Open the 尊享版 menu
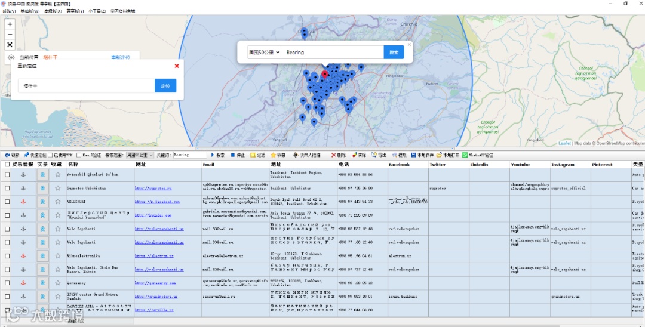Viewport: 645px width, 327px height. tap(75, 11)
